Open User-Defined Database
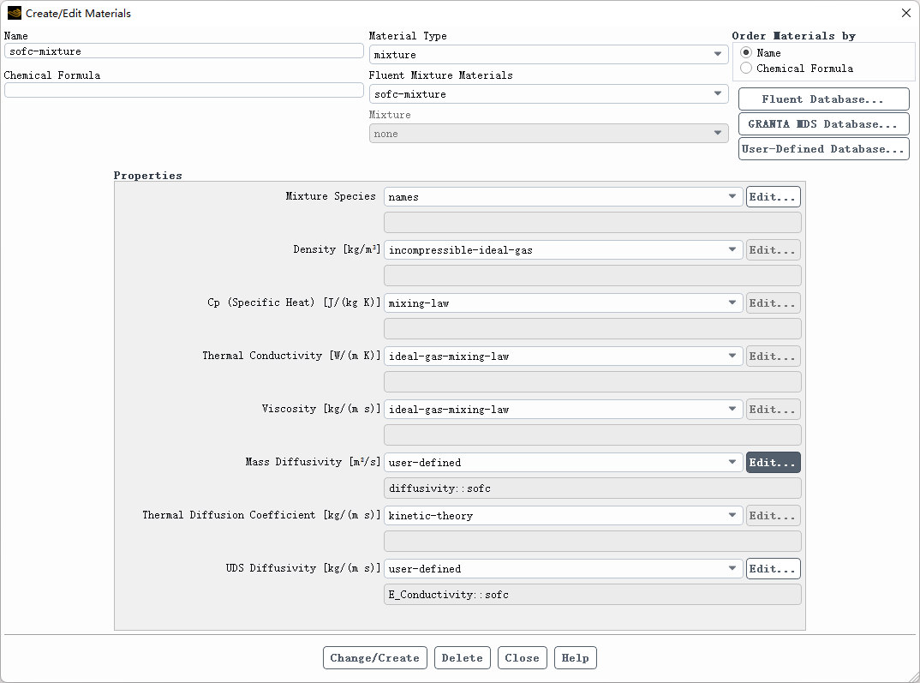Viewport: 920px width, 683px height. click(822, 149)
